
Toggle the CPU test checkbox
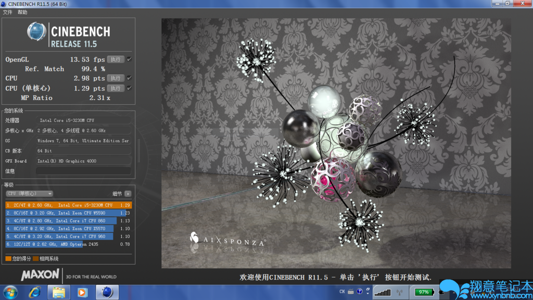point(129,78)
